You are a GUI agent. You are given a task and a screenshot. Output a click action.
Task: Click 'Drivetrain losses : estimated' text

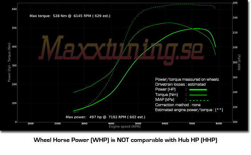click(x=180, y=84)
